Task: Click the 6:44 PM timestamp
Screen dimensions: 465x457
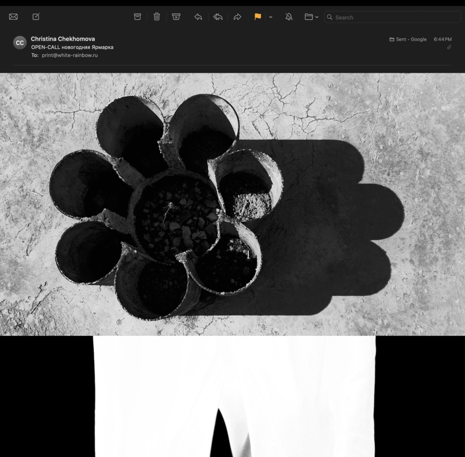Action: point(443,39)
